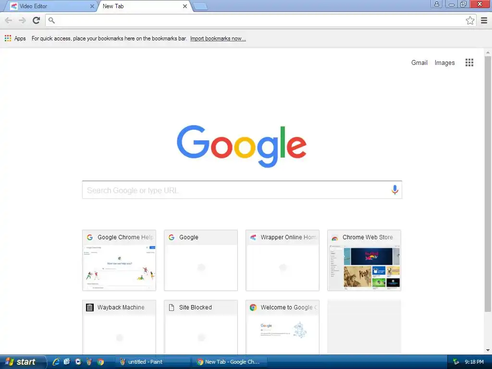Open the Wayback Machine tile
Image resolution: width=492 pixels, height=369 pixels.
point(119,327)
